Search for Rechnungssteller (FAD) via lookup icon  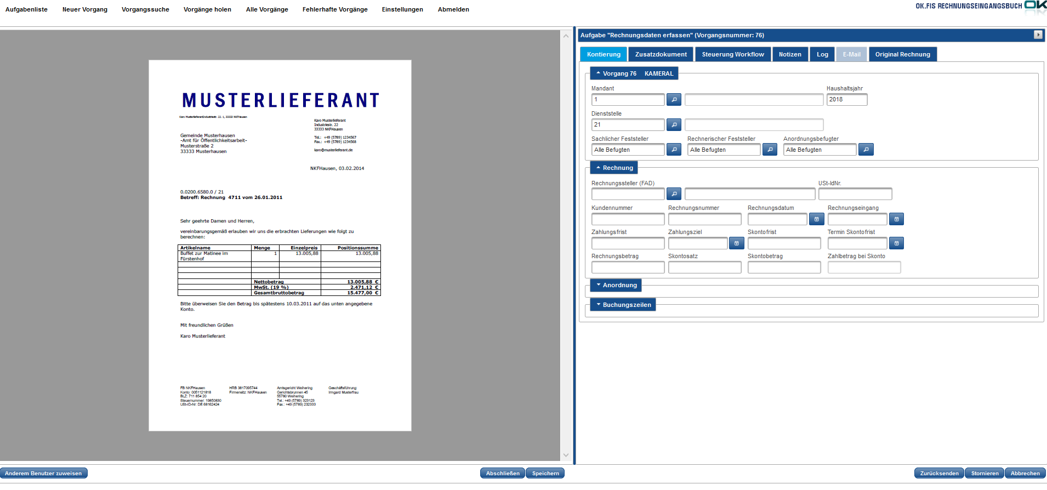674,194
